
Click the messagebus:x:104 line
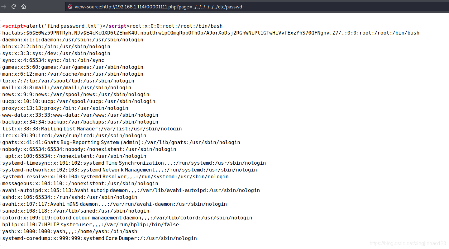[80, 184]
